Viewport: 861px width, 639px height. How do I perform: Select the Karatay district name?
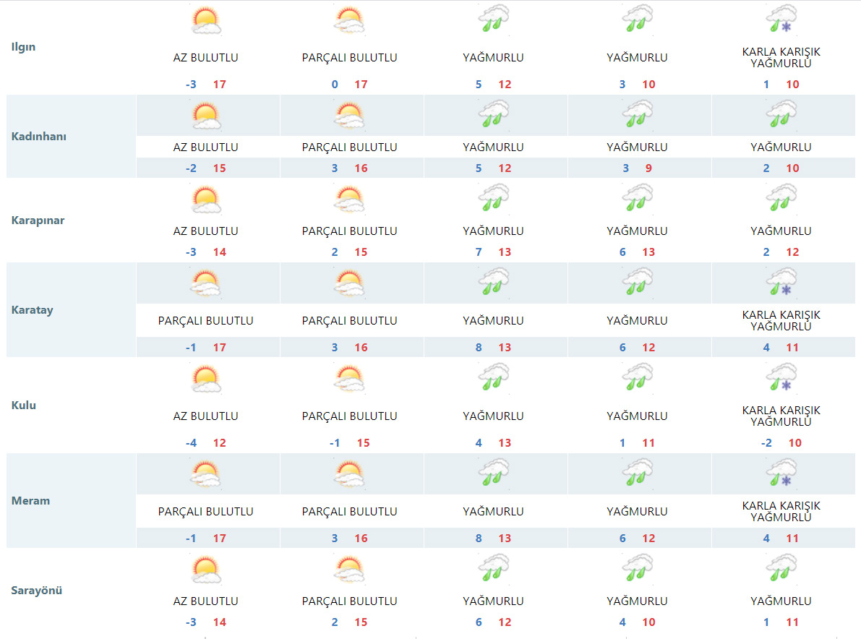[33, 309]
